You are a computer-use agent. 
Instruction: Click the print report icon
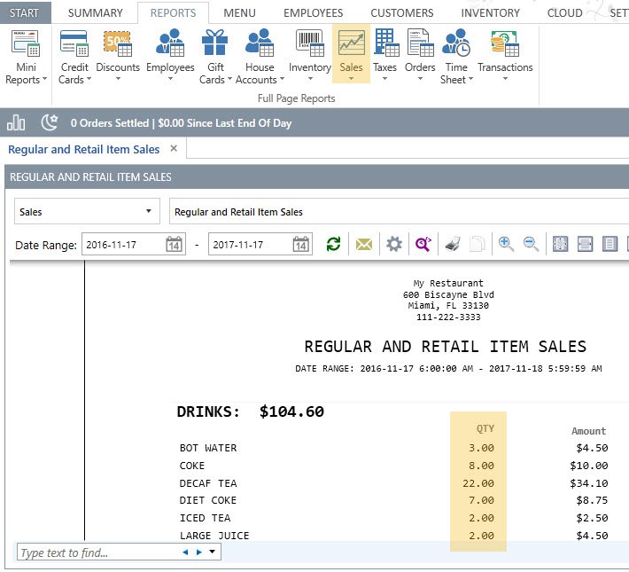(452, 245)
